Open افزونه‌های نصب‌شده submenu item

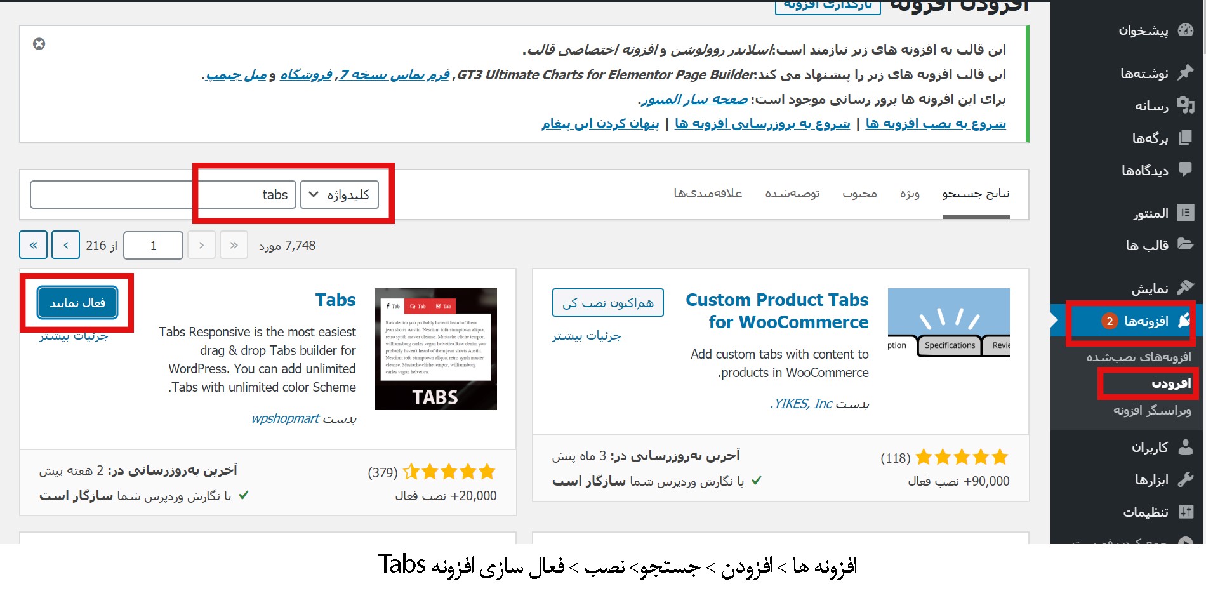tap(1139, 357)
